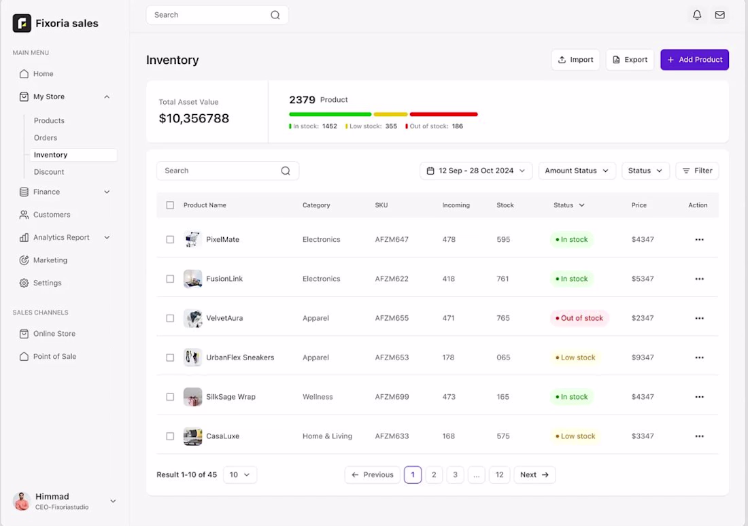Open the date range 12 Sep - 28 Oct 2024 dropdown
This screenshot has width=748, height=526.
click(476, 171)
